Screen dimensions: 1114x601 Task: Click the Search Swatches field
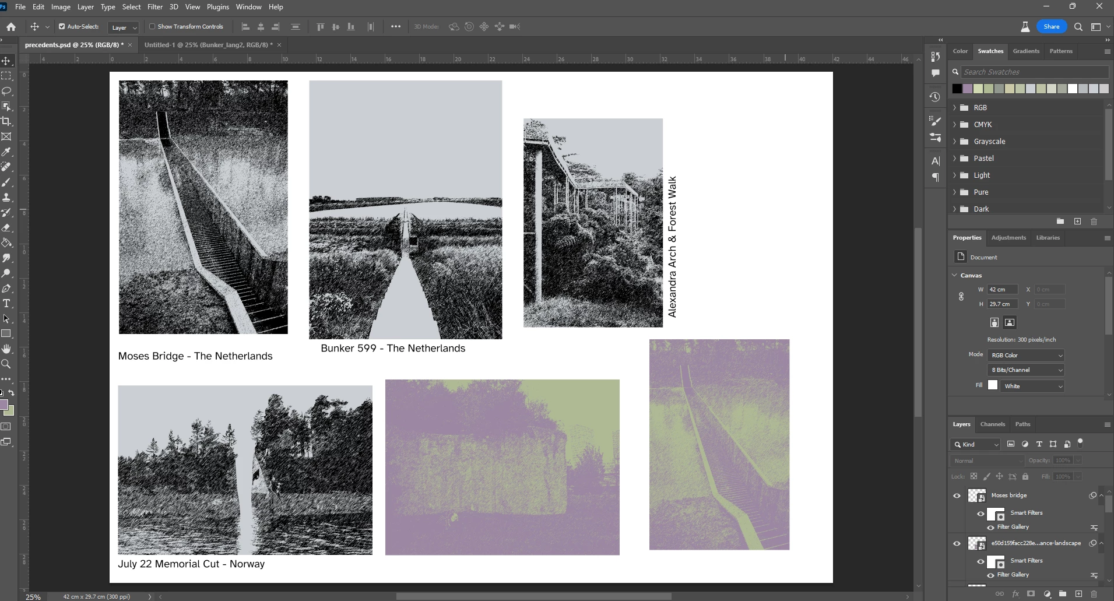click(x=1035, y=72)
